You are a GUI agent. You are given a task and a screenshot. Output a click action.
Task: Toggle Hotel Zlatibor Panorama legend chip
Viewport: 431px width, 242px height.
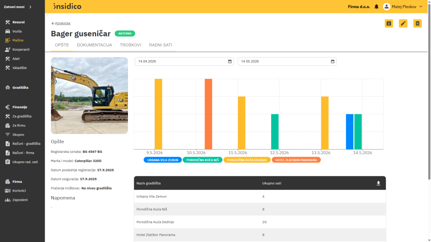(296, 160)
